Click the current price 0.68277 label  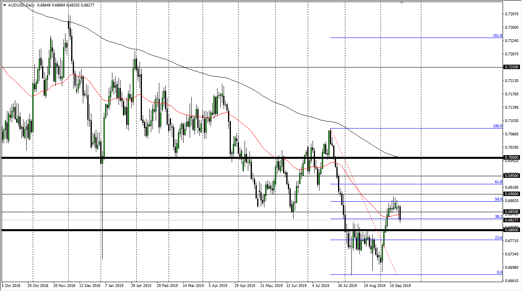click(x=511, y=220)
